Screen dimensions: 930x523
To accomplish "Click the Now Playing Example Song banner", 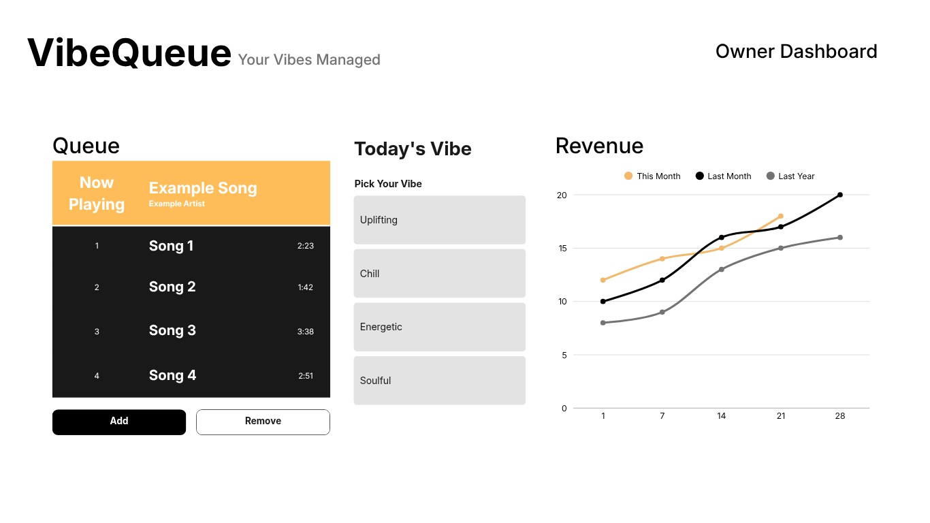I will coord(191,193).
